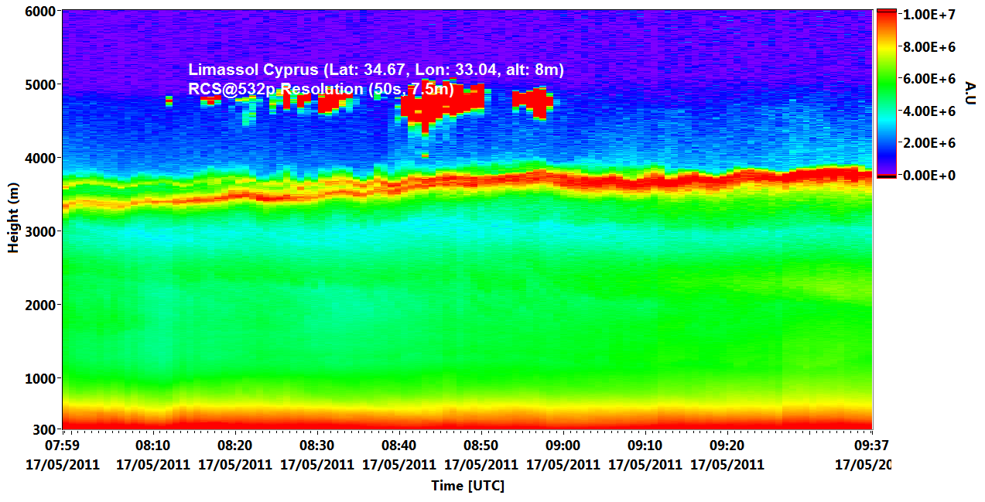This screenshot has width=985, height=502.
Task: Select the Time [UTC] x-axis title
Action: click(x=467, y=486)
